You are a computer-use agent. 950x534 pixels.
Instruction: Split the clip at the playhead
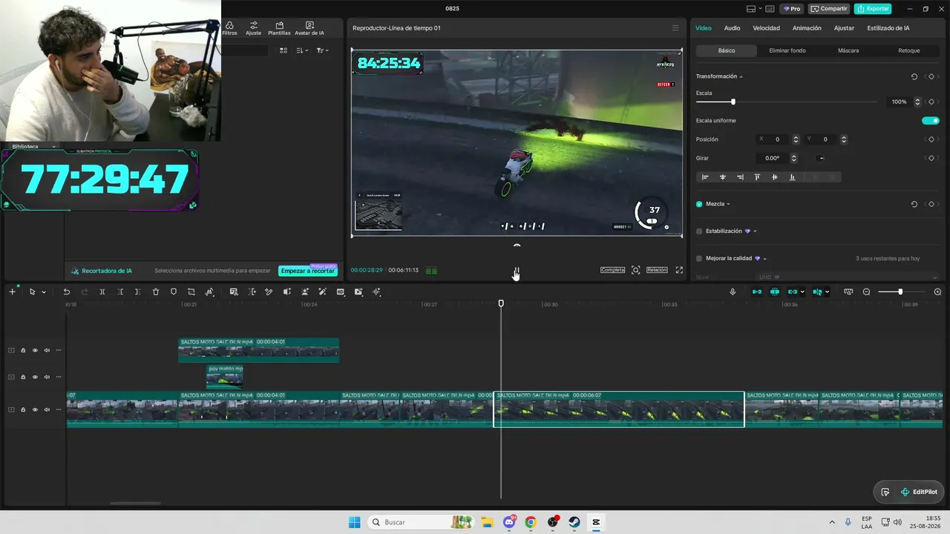point(102,292)
